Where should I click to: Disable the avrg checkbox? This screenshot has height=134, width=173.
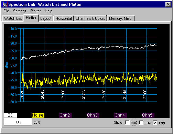(155, 123)
